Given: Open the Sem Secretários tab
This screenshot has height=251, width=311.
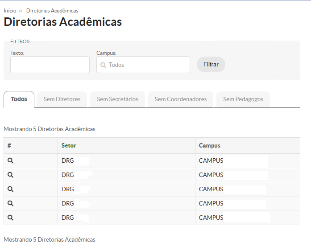Looking at the screenshot, I should click(x=117, y=99).
